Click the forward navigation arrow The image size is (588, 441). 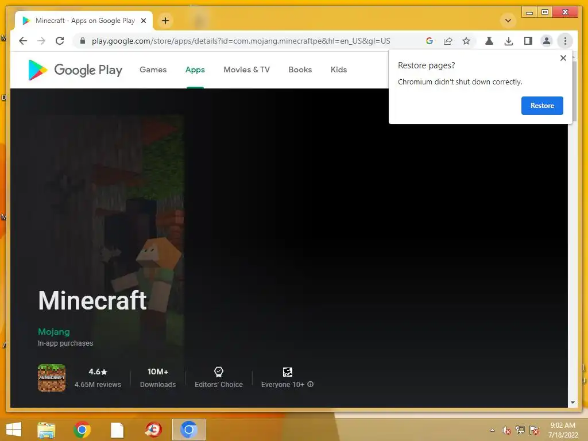41,41
